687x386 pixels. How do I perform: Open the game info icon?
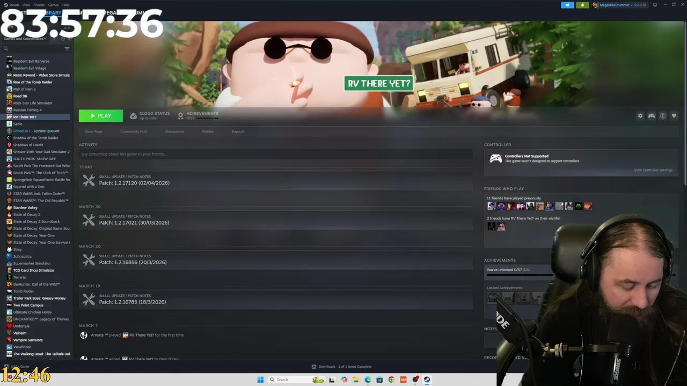[x=663, y=116]
